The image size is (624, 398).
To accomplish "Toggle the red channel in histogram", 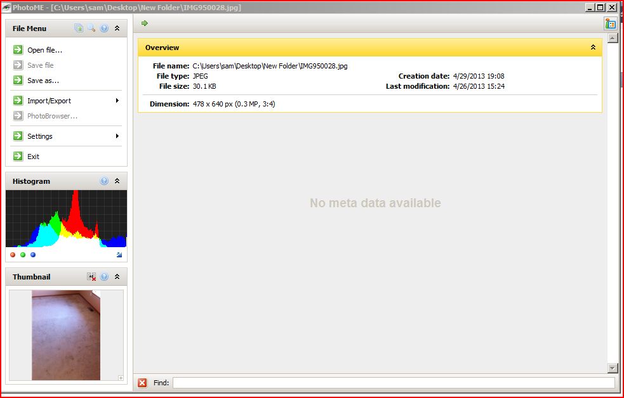I will pos(13,255).
